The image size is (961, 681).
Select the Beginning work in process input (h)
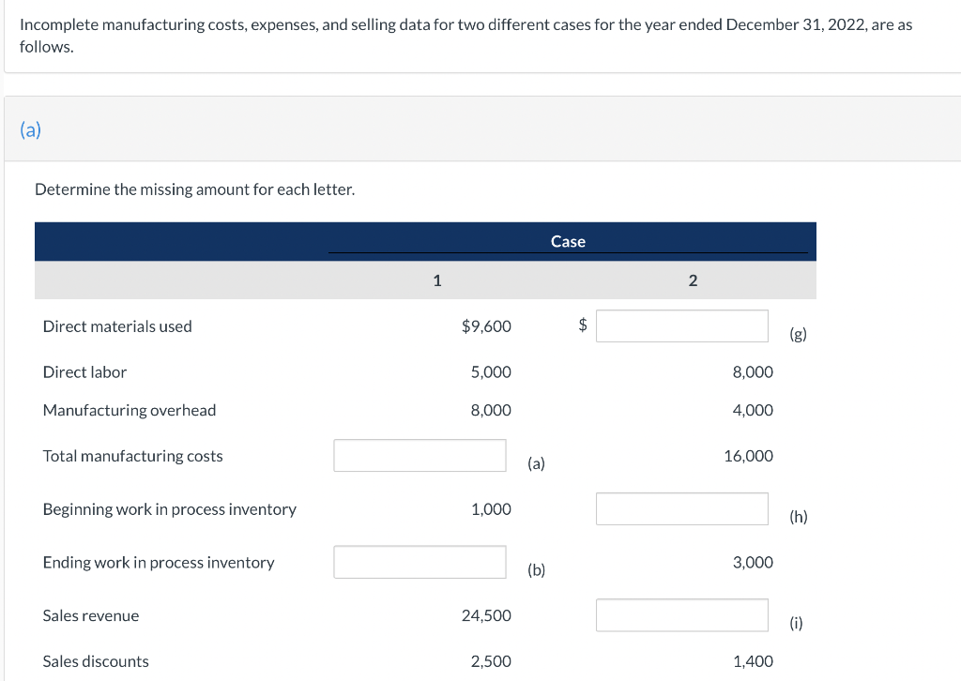[681, 509]
